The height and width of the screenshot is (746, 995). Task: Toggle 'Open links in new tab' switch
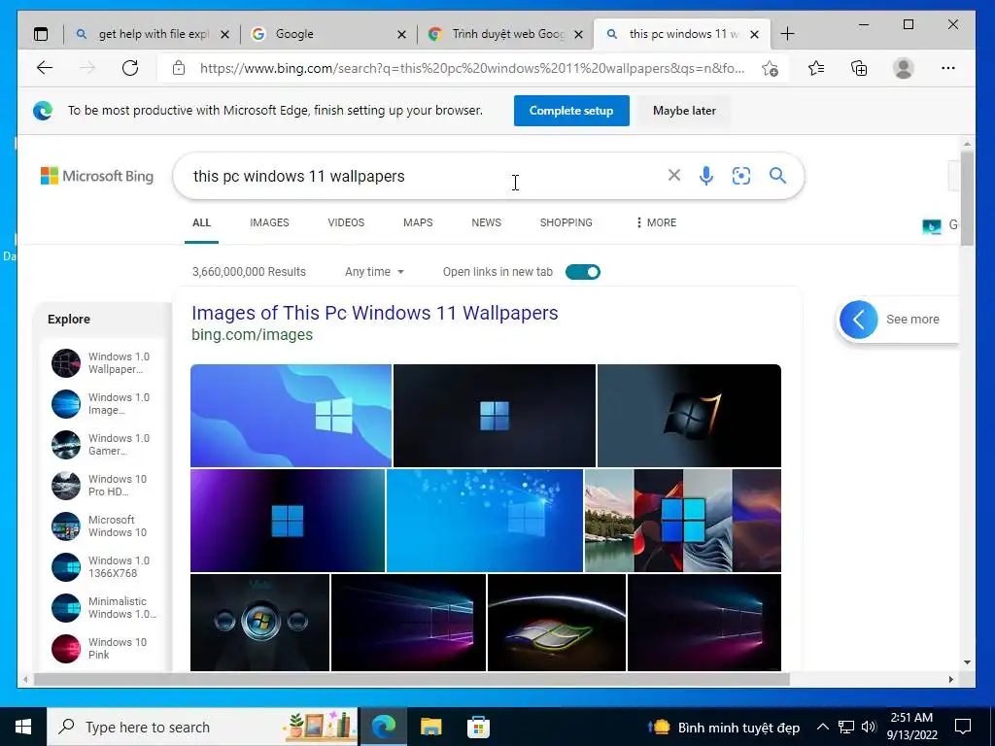pos(583,272)
